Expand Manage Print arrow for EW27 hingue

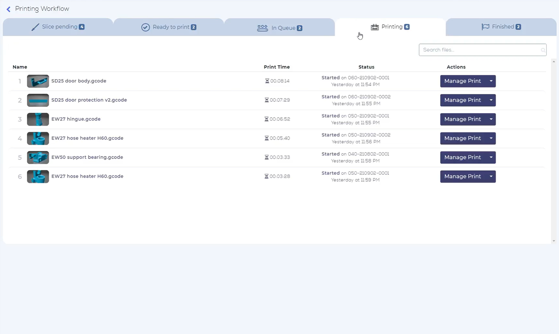(x=491, y=119)
